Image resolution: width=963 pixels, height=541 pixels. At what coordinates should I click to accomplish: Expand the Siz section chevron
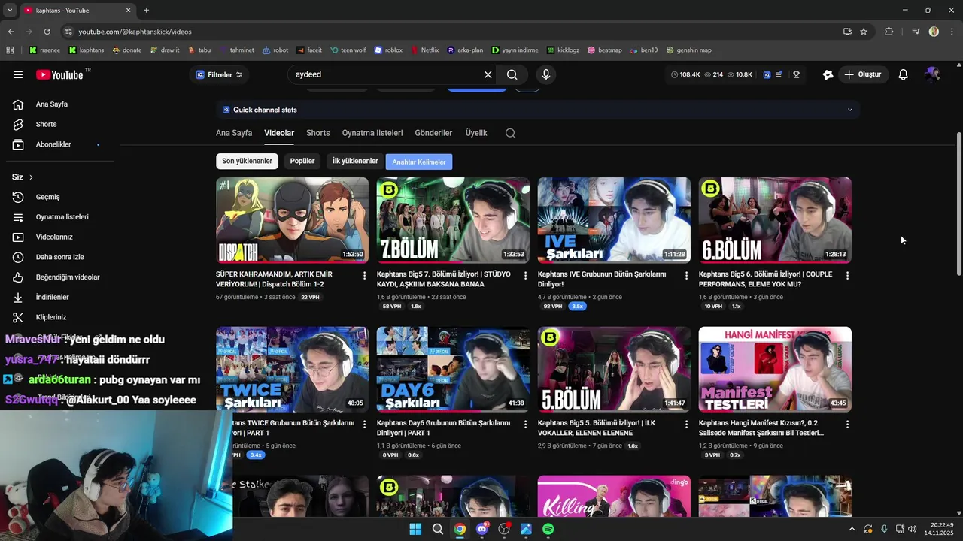31,177
